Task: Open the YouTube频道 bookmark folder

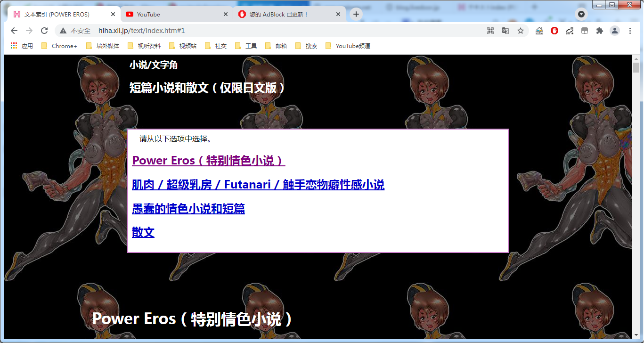Action: [x=348, y=46]
